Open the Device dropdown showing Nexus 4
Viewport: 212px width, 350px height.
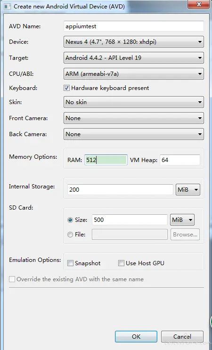click(x=134, y=42)
